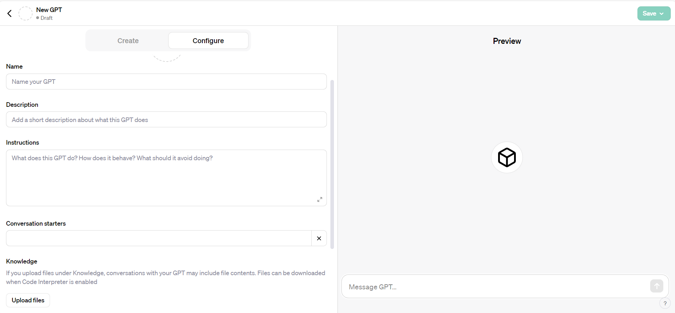The height and width of the screenshot is (313, 675).
Task: Click into the Description text field
Action: pos(166,120)
